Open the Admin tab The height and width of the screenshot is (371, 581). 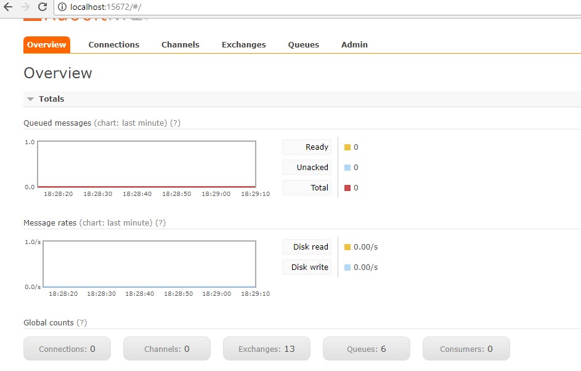coord(355,45)
